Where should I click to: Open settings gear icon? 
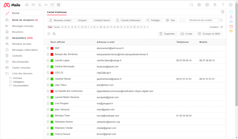click(199, 5)
